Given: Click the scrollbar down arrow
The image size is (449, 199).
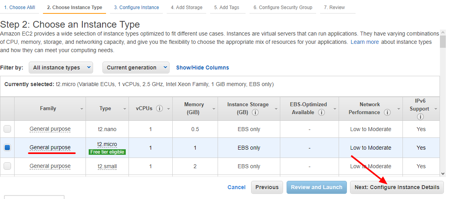Looking at the screenshot, I should [x=443, y=173].
